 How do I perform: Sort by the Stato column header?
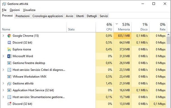pyautogui.click(x=81, y=27)
